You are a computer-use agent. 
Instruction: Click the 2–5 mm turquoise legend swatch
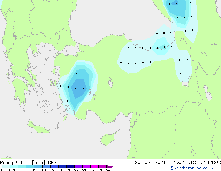30,166
